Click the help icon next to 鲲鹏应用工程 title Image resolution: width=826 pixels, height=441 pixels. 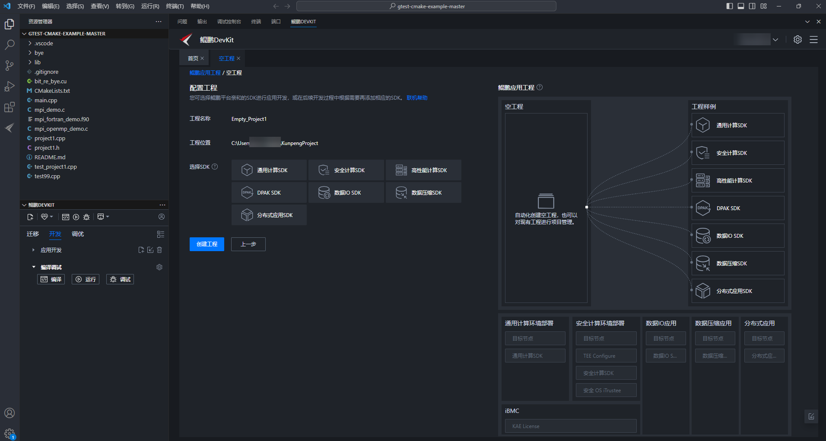(x=540, y=87)
